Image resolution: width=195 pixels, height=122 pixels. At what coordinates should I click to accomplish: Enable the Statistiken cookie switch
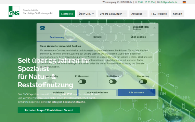coord(113,82)
